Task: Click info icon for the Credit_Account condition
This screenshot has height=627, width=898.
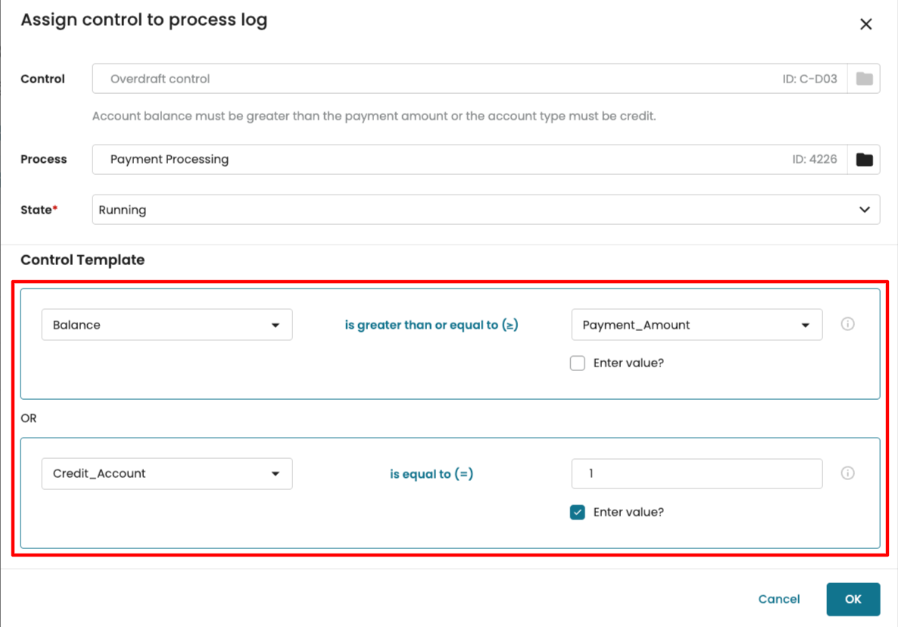Action: tap(847, 473)
